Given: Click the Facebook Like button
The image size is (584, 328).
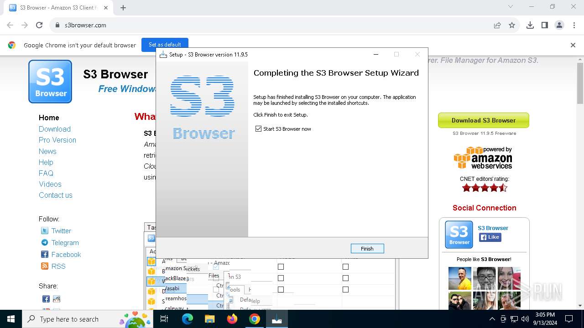Looking at the screenshot, I should click(490, 237).
